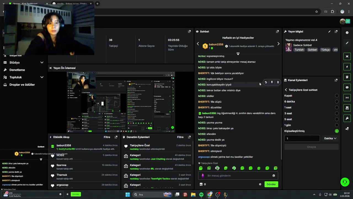This screenshot has width=353, height=199.
Task: Toggle the stream preview widget icon
Action: [347, 56]
